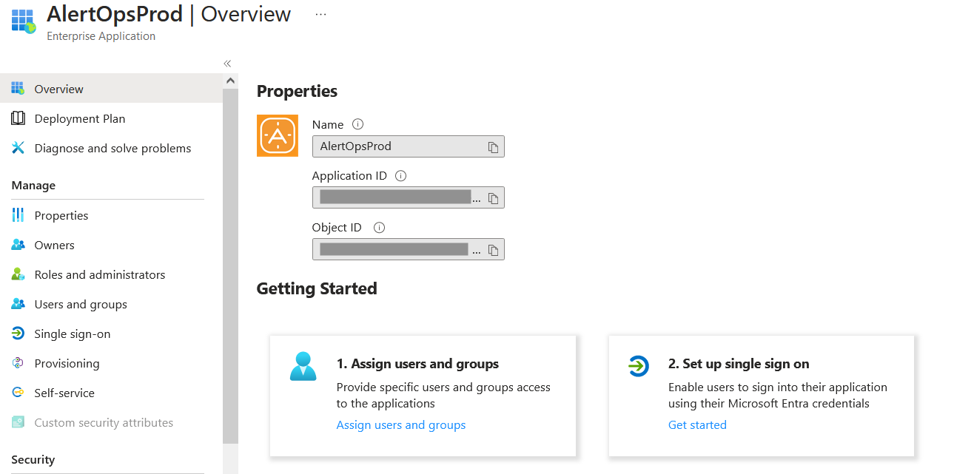Click the Getting Started heading
Screen dimensions: 954x474
click(x=317, y=288)
